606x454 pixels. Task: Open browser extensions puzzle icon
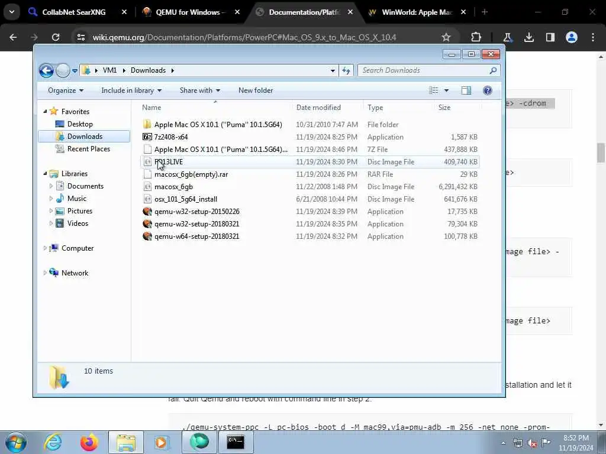click(x=476, y=37)
